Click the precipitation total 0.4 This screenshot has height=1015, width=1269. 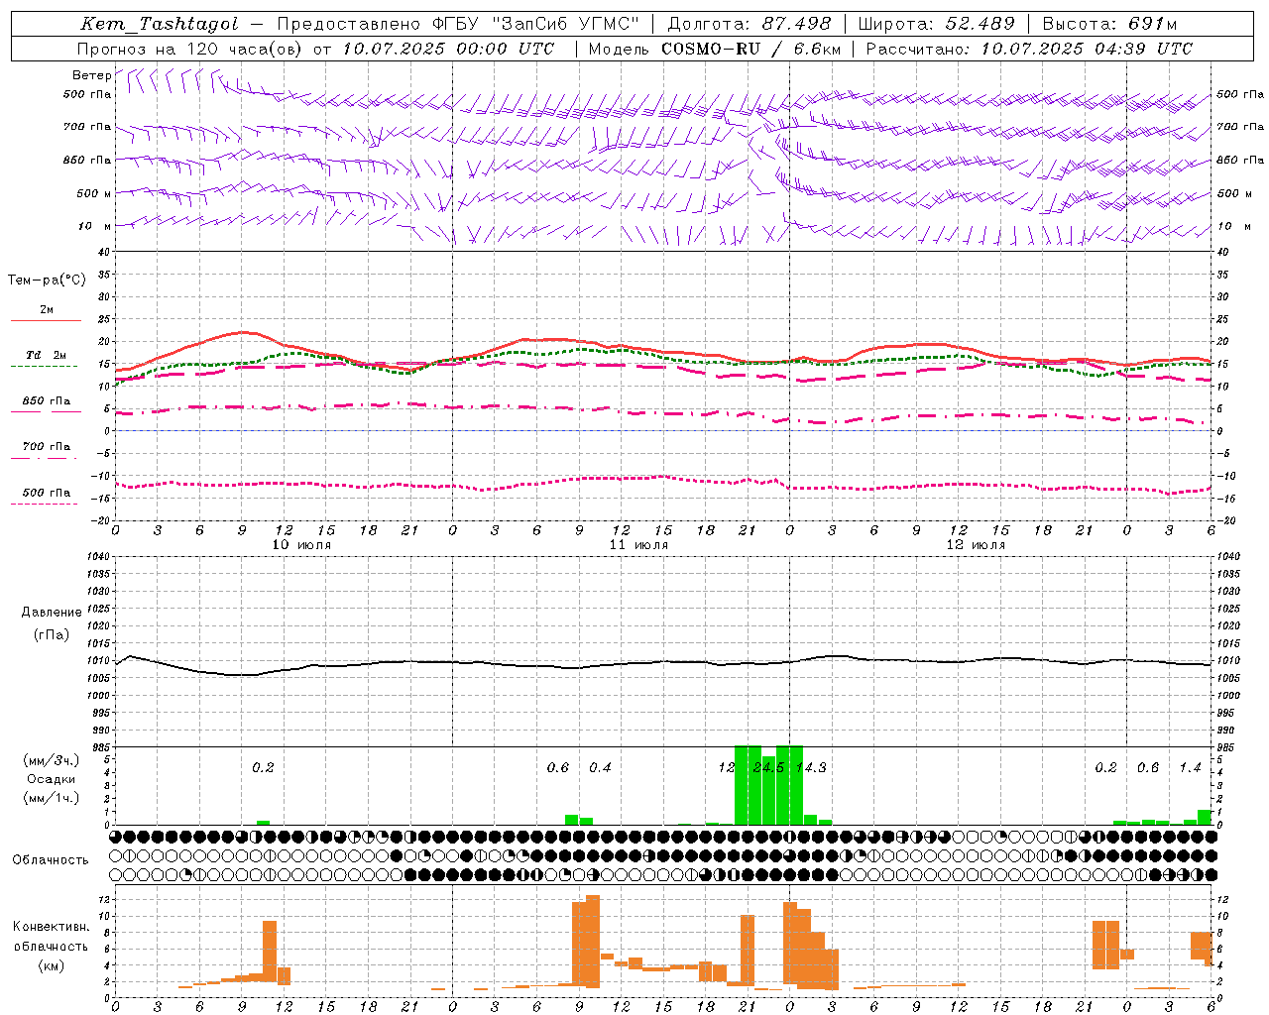600,768
